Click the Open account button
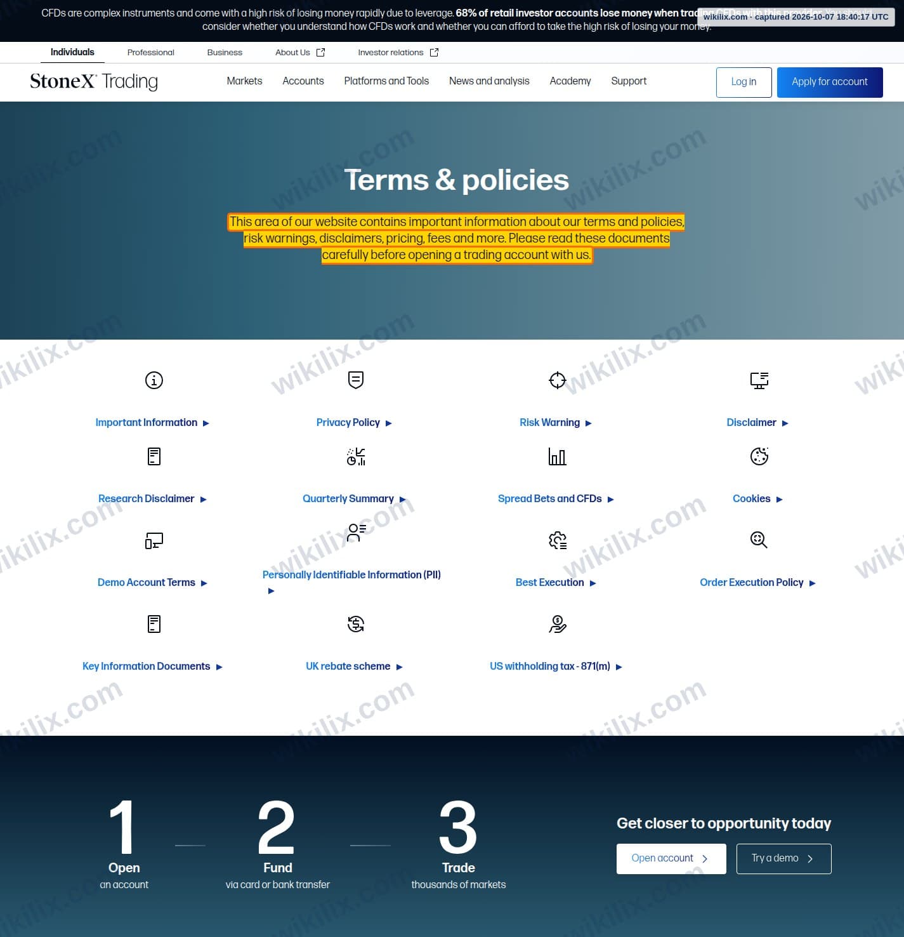904x937 pixels. (x=671, y=859)
